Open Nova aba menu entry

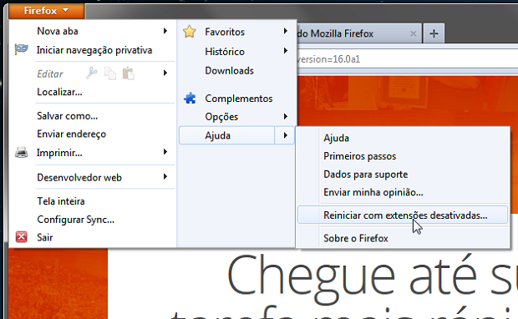pyautogui.click(x=58, y=31)
